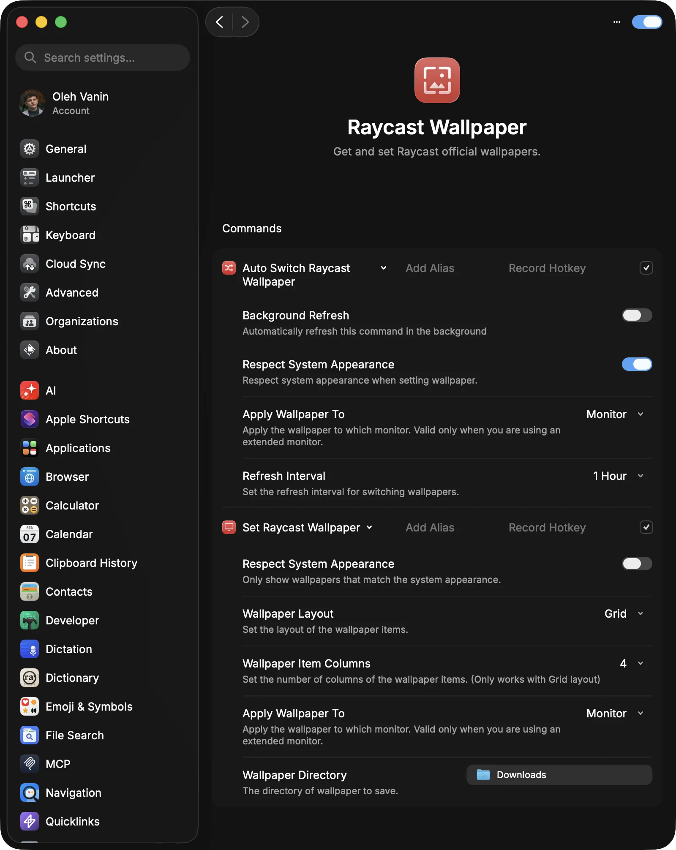The height and width of the screenshot is (850, 676).
Task: Toggle the Raycast Wallpaper extension switch
Action: tap(647, 22)
